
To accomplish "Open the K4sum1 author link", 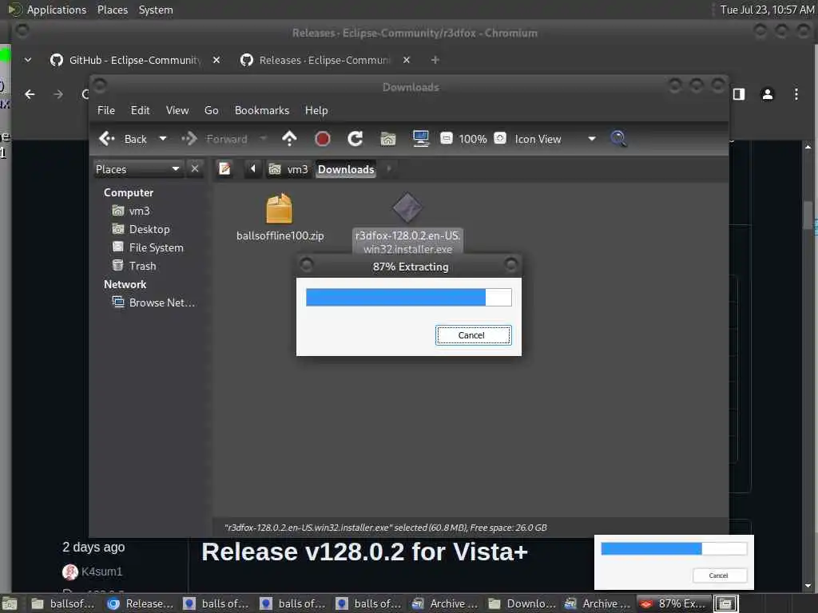I will coord(101,571).
